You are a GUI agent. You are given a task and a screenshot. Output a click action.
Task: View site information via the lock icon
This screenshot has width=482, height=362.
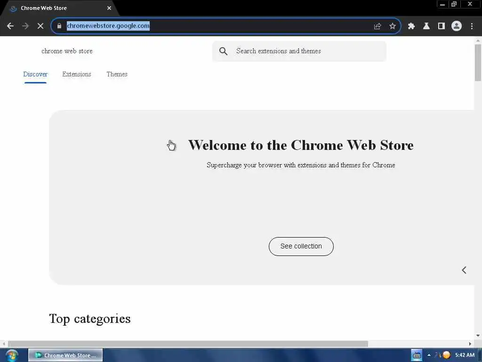pyautogui.click(x=59, y=26)
